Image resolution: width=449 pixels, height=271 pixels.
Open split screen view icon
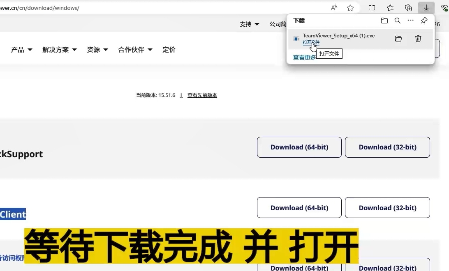pyautogui.click(x=372, y=8)
